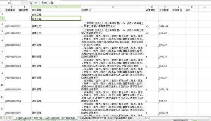
Task: Open the sheet list ellipsis button
Action: pyautogui.click(x=137, y=118)
